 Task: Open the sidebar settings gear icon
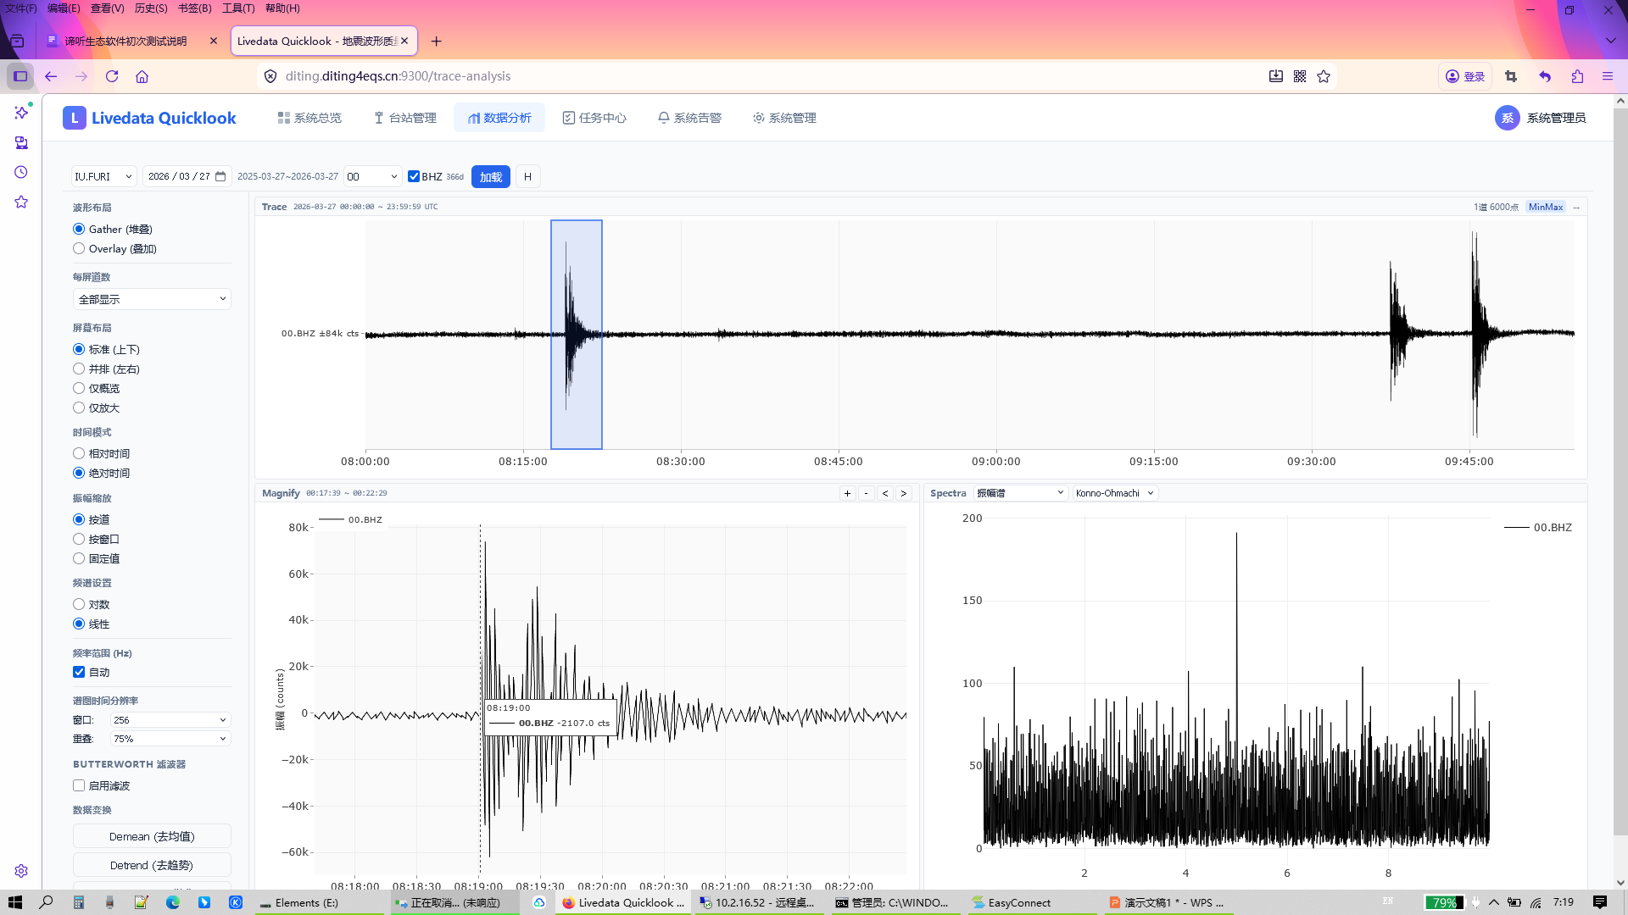point(21,871)
